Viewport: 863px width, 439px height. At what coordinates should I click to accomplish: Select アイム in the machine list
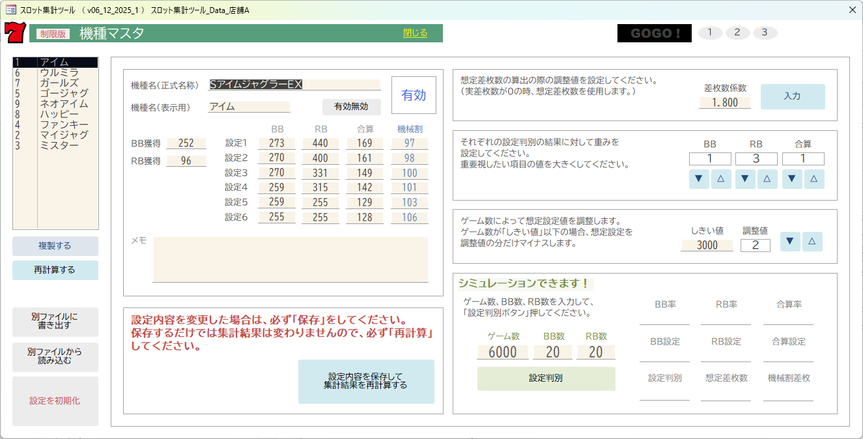click(x=55, y=61)
